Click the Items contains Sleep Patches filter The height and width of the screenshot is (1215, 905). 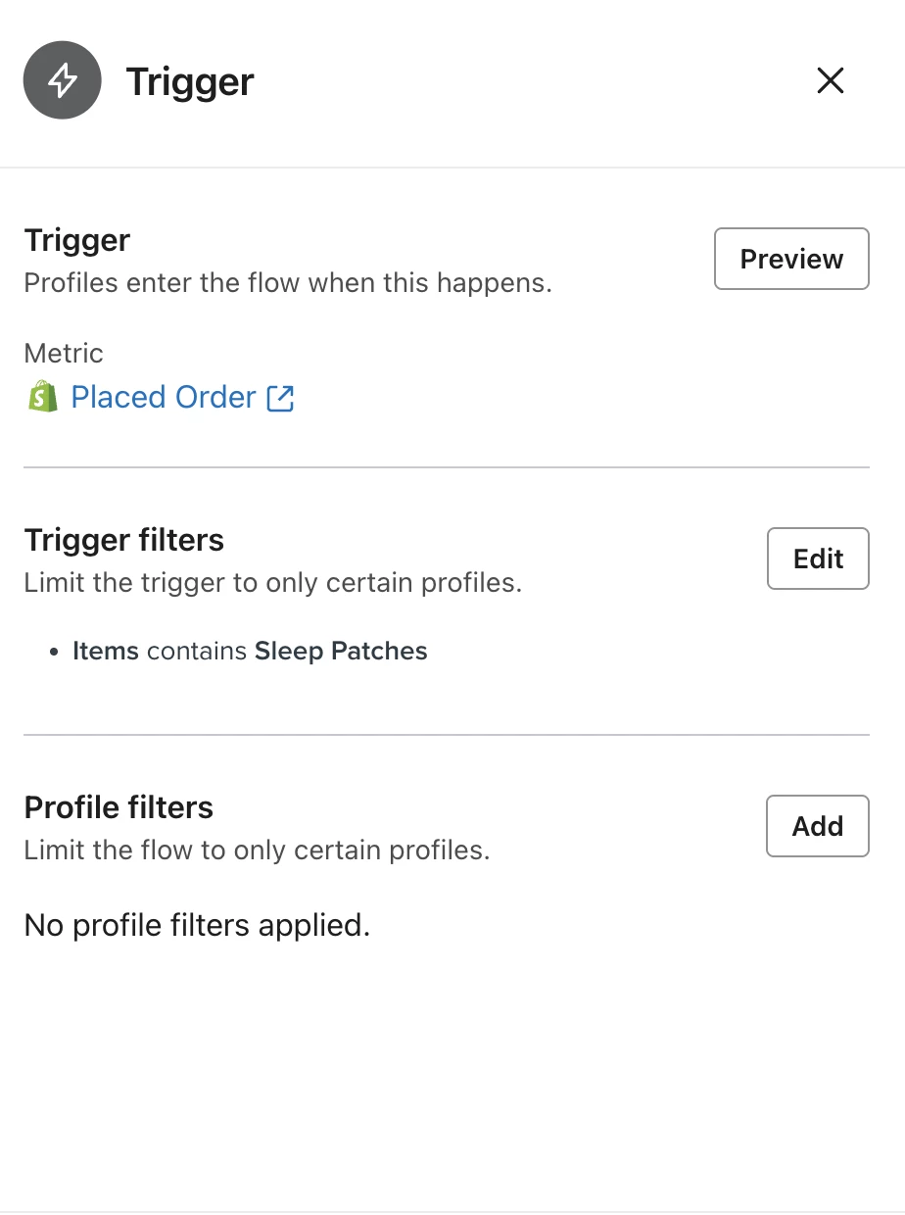pos(250,651)
